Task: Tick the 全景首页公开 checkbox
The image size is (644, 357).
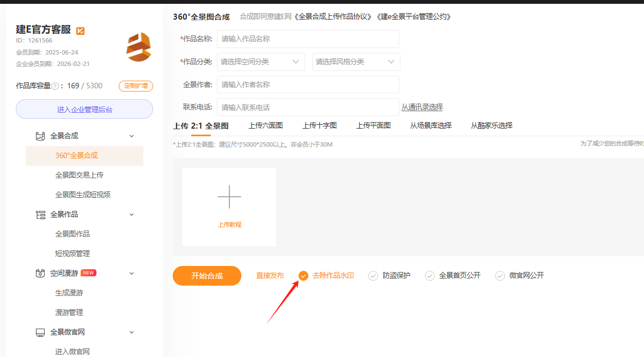Action: coord(430,276)
